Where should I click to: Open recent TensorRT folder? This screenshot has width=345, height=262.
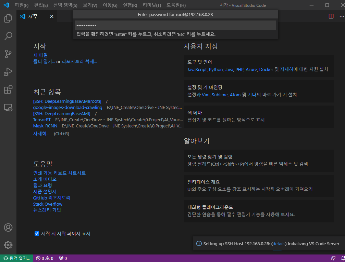click(x=42, y=120)
